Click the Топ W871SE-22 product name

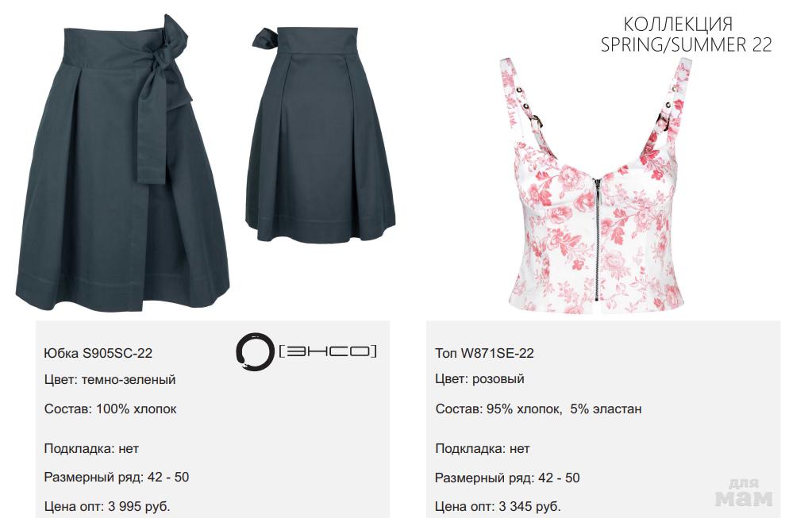point(485,353)
